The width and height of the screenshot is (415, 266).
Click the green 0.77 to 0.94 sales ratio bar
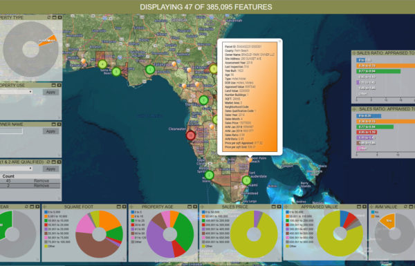pos(378,71)
